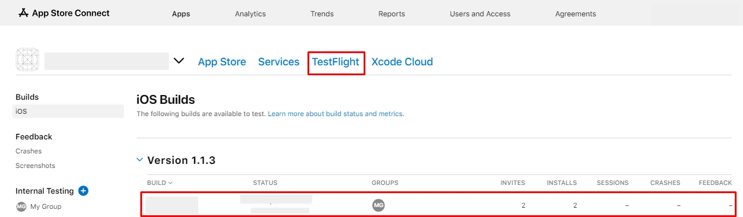
Task: Select Users and Access menu item
Action: point(480,13)
